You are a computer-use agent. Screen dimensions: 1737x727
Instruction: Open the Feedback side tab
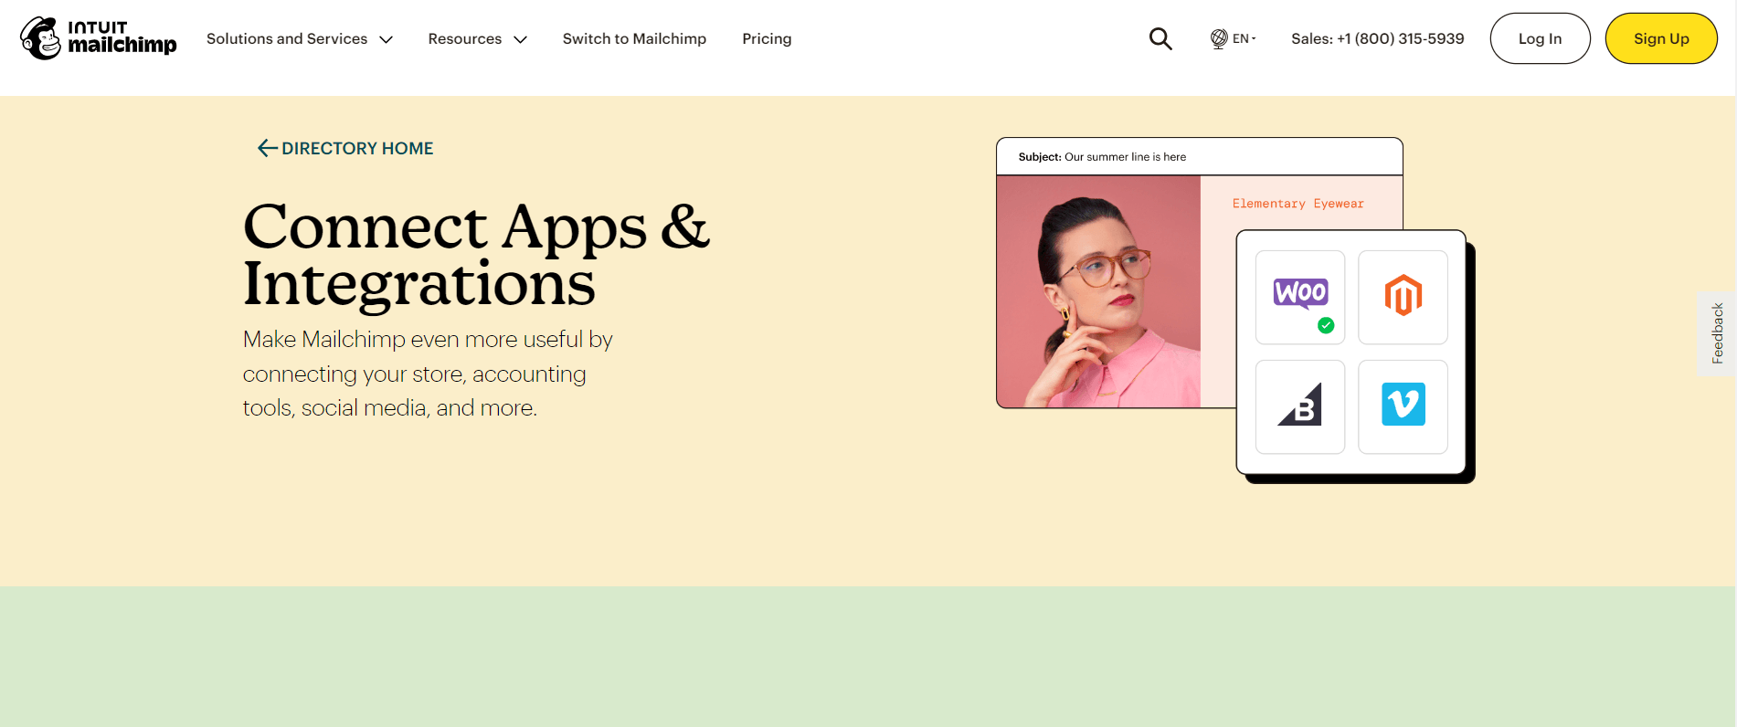[x=1717, y=333]
